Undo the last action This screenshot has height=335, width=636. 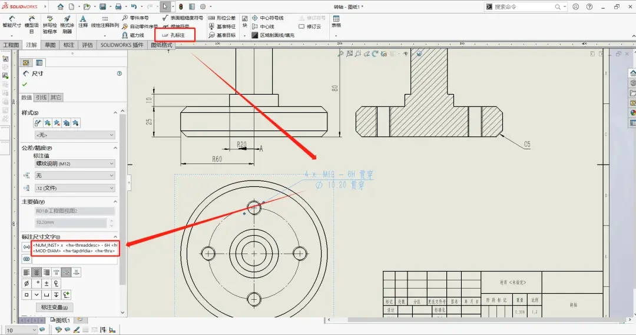134,7
